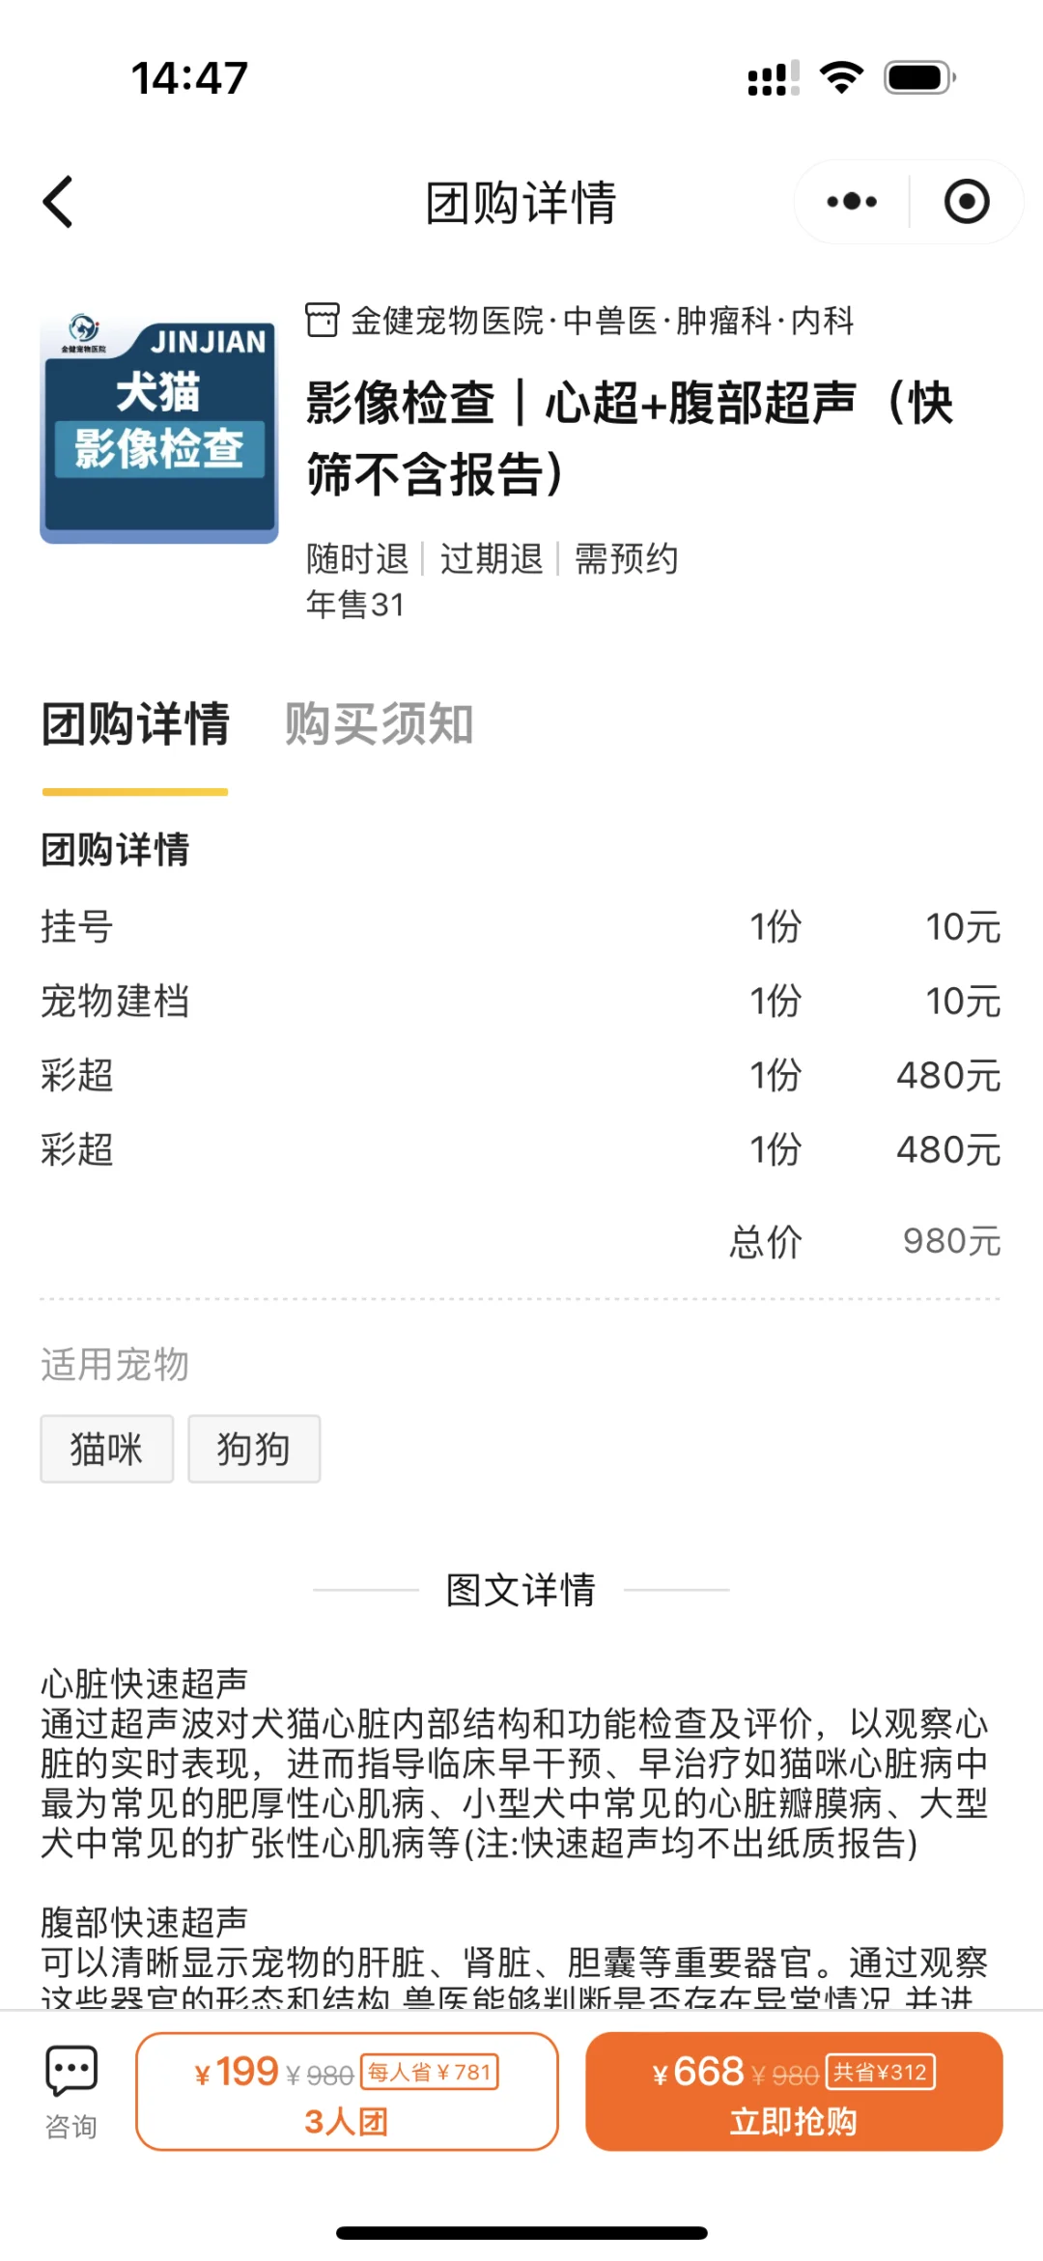Image resolution: width=1043 pixels, height=2261 pixels.
Task: Tap the Wi-Fi status icon
Action: (x=841, y=77)
